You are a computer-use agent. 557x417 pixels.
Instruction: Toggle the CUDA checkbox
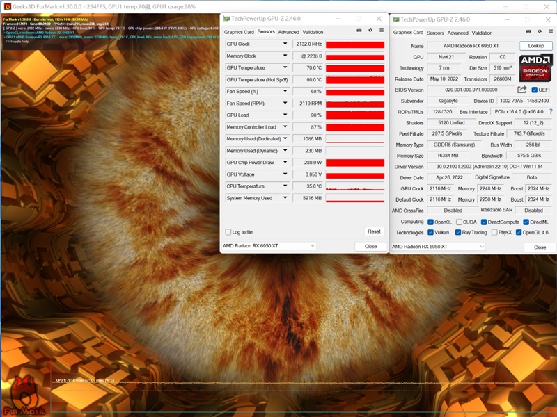pos(459,222)
